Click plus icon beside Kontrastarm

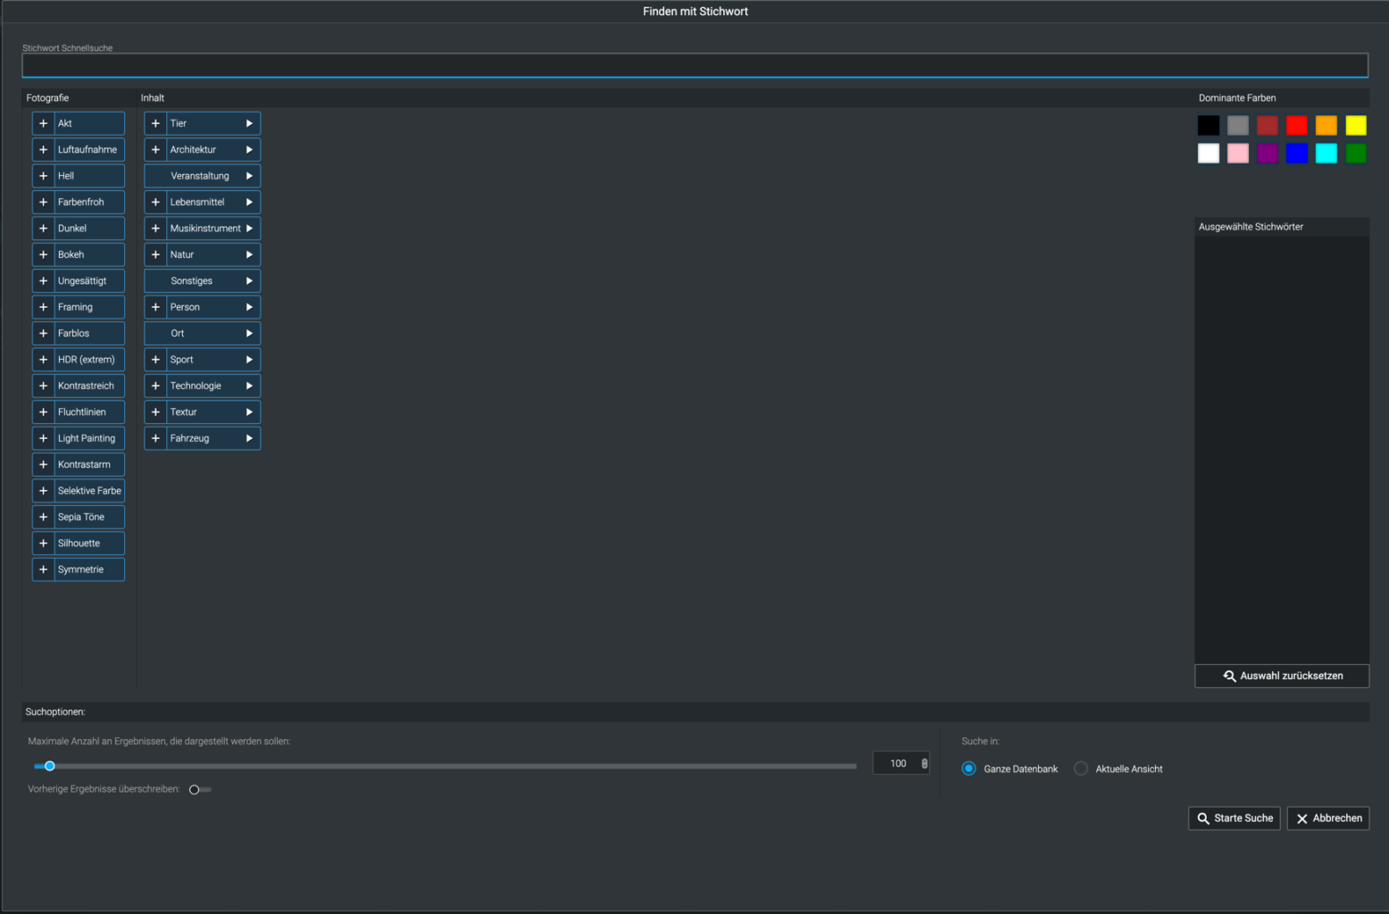tap(43, 464)
